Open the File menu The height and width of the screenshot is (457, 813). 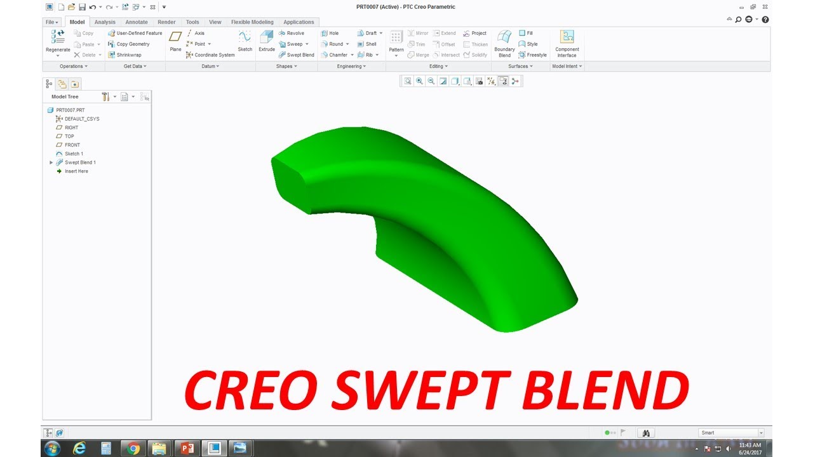coord(52,22)
